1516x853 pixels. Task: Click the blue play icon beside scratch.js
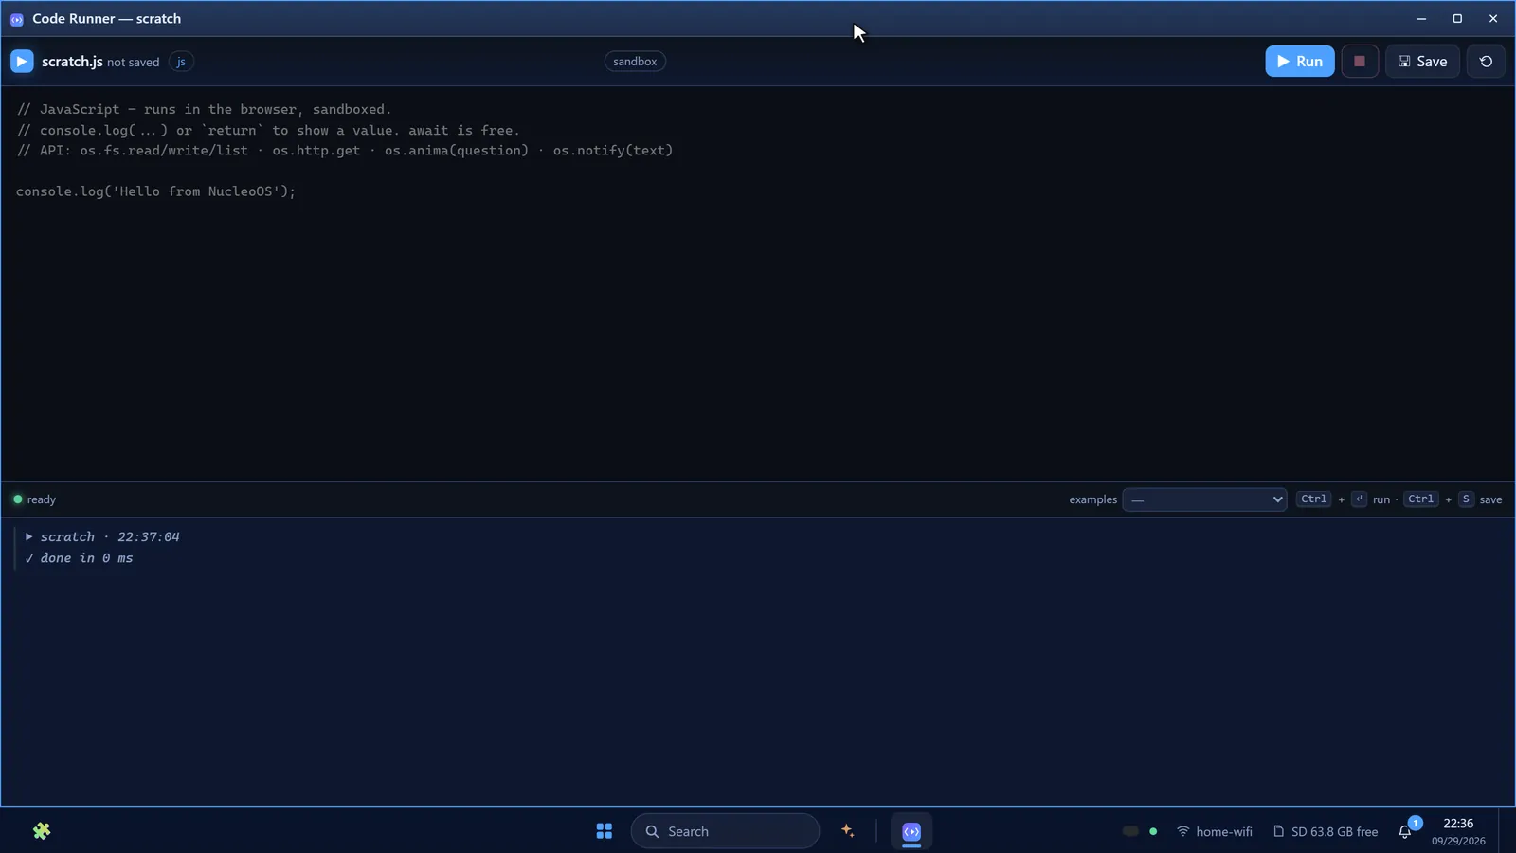(22, 62)
